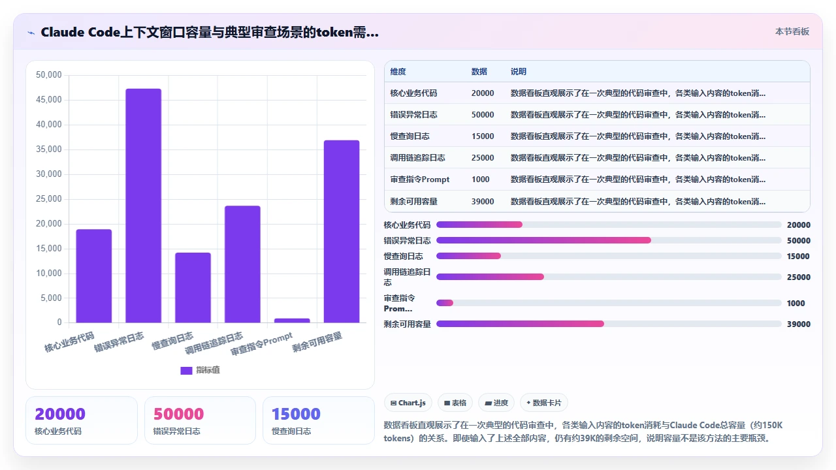Click the 本节看板 label

pyautogui.click(x=792, y=31)
